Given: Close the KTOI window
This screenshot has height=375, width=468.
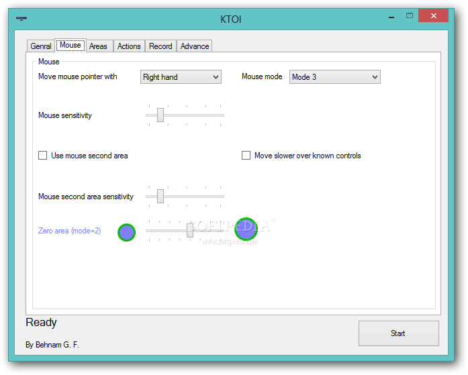Looking at the screenshot, I should tap(433, 16).
